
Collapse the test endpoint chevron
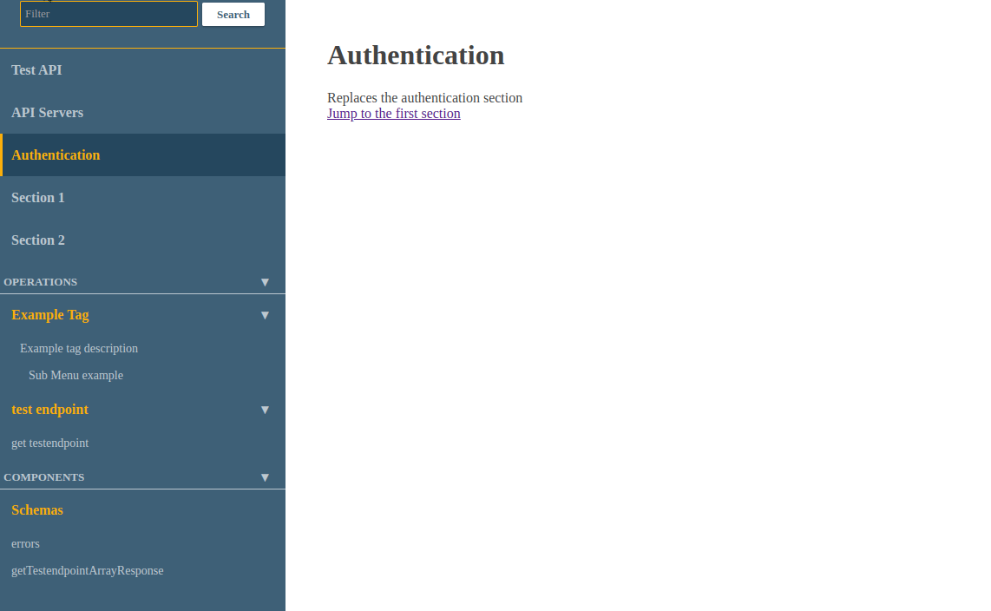click(265, 409)
